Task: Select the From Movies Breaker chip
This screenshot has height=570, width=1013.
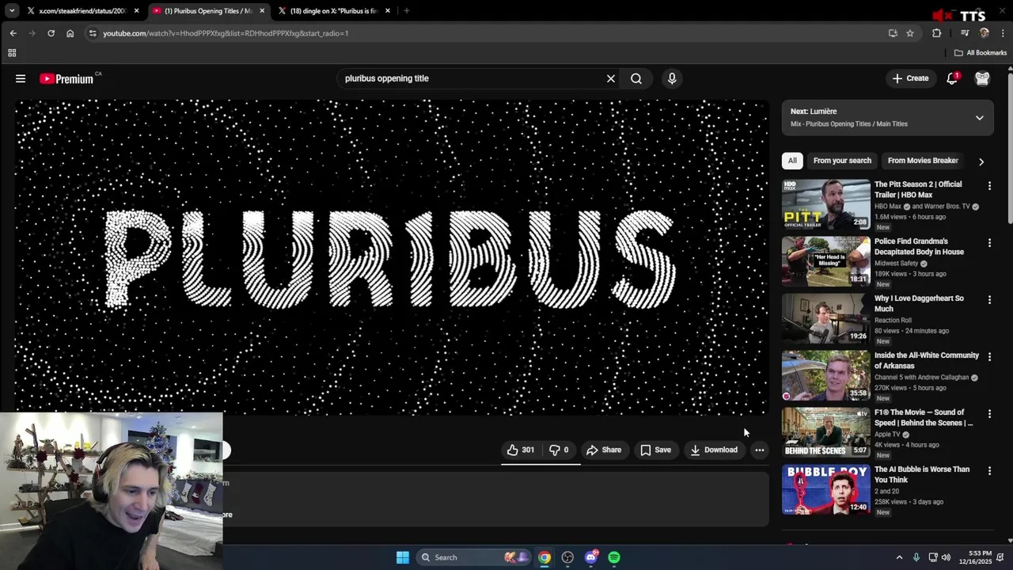Action: click(x=923, y=161)
